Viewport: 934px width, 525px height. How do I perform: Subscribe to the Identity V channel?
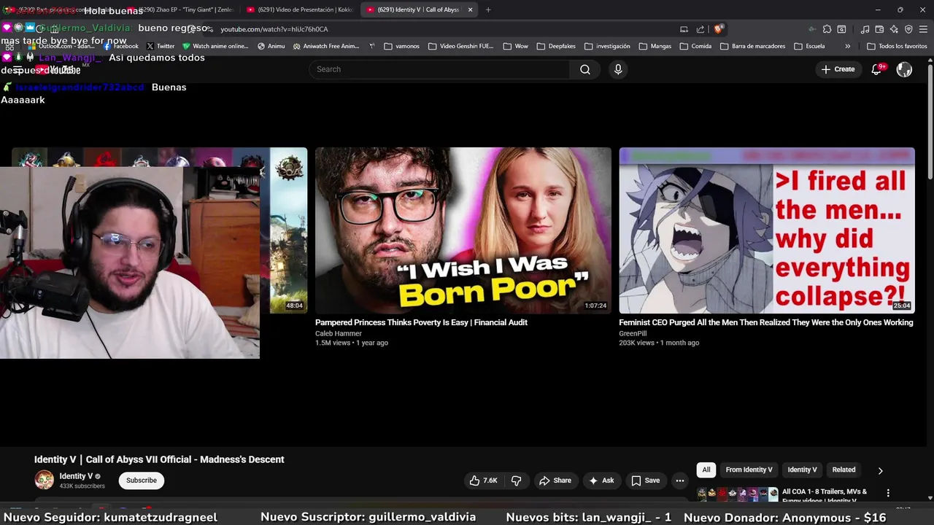(142, 481)
